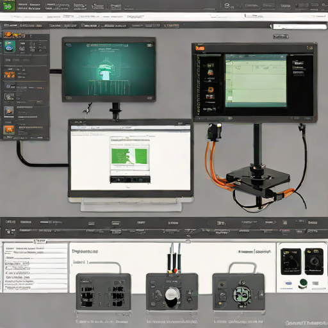Select the device box with black port grids
Viewport: 328px width, 328px height.
103,291
